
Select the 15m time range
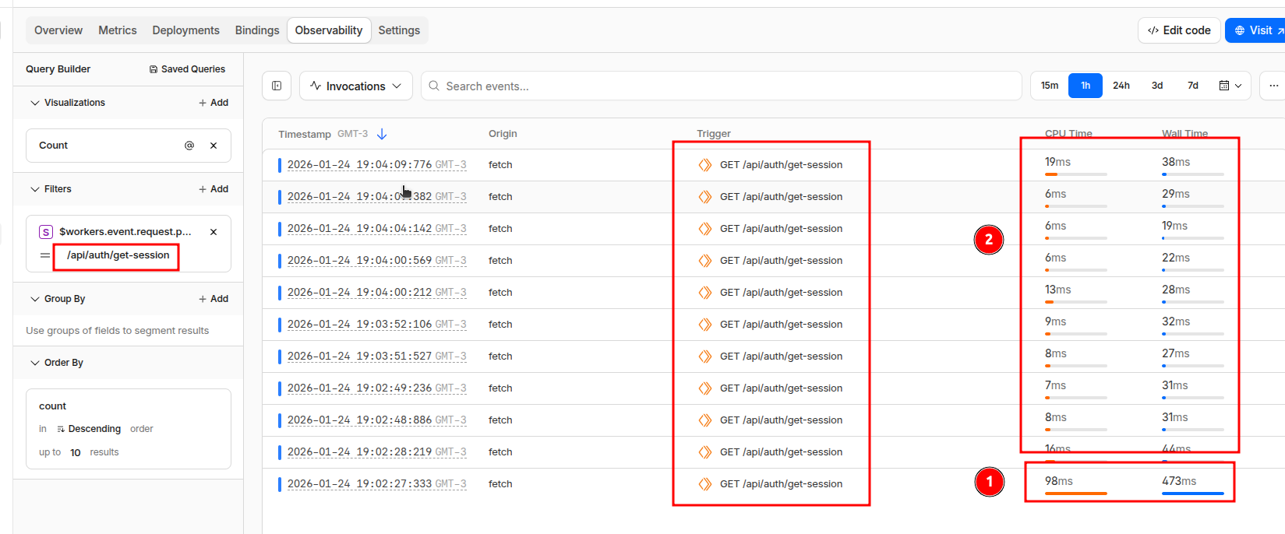pos(1050,86)
